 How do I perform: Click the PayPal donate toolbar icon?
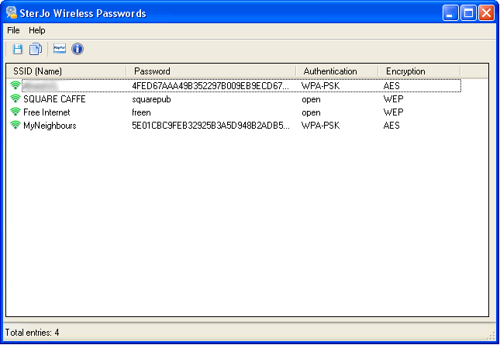[x=60, y=49]
